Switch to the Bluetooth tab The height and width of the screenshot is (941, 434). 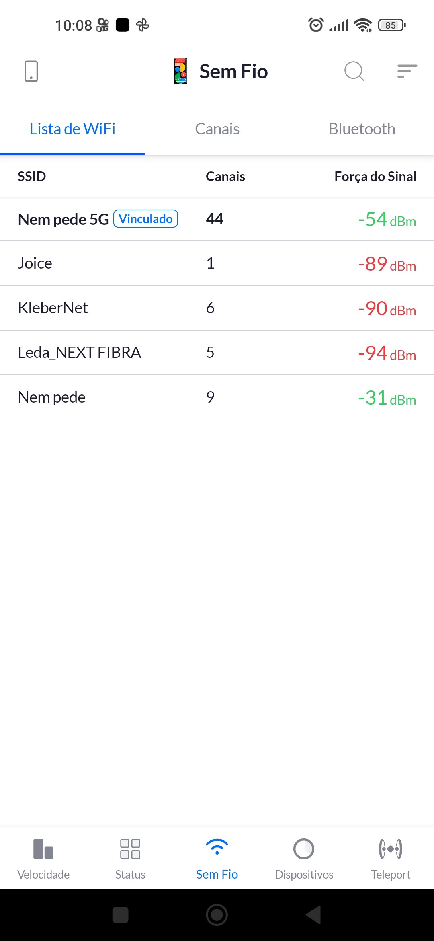tap(362, 129)
